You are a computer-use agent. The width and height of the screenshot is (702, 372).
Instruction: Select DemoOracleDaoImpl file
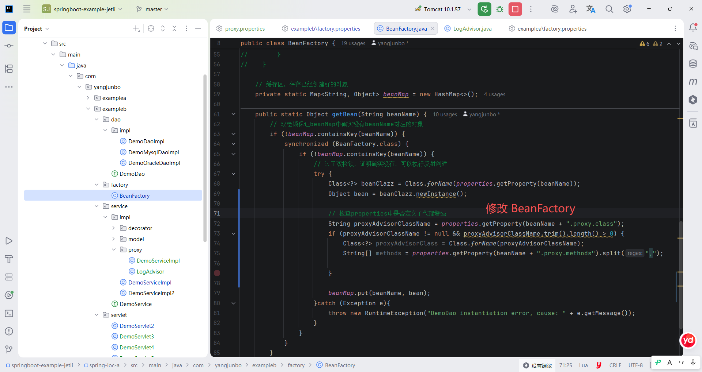(154, 163)
